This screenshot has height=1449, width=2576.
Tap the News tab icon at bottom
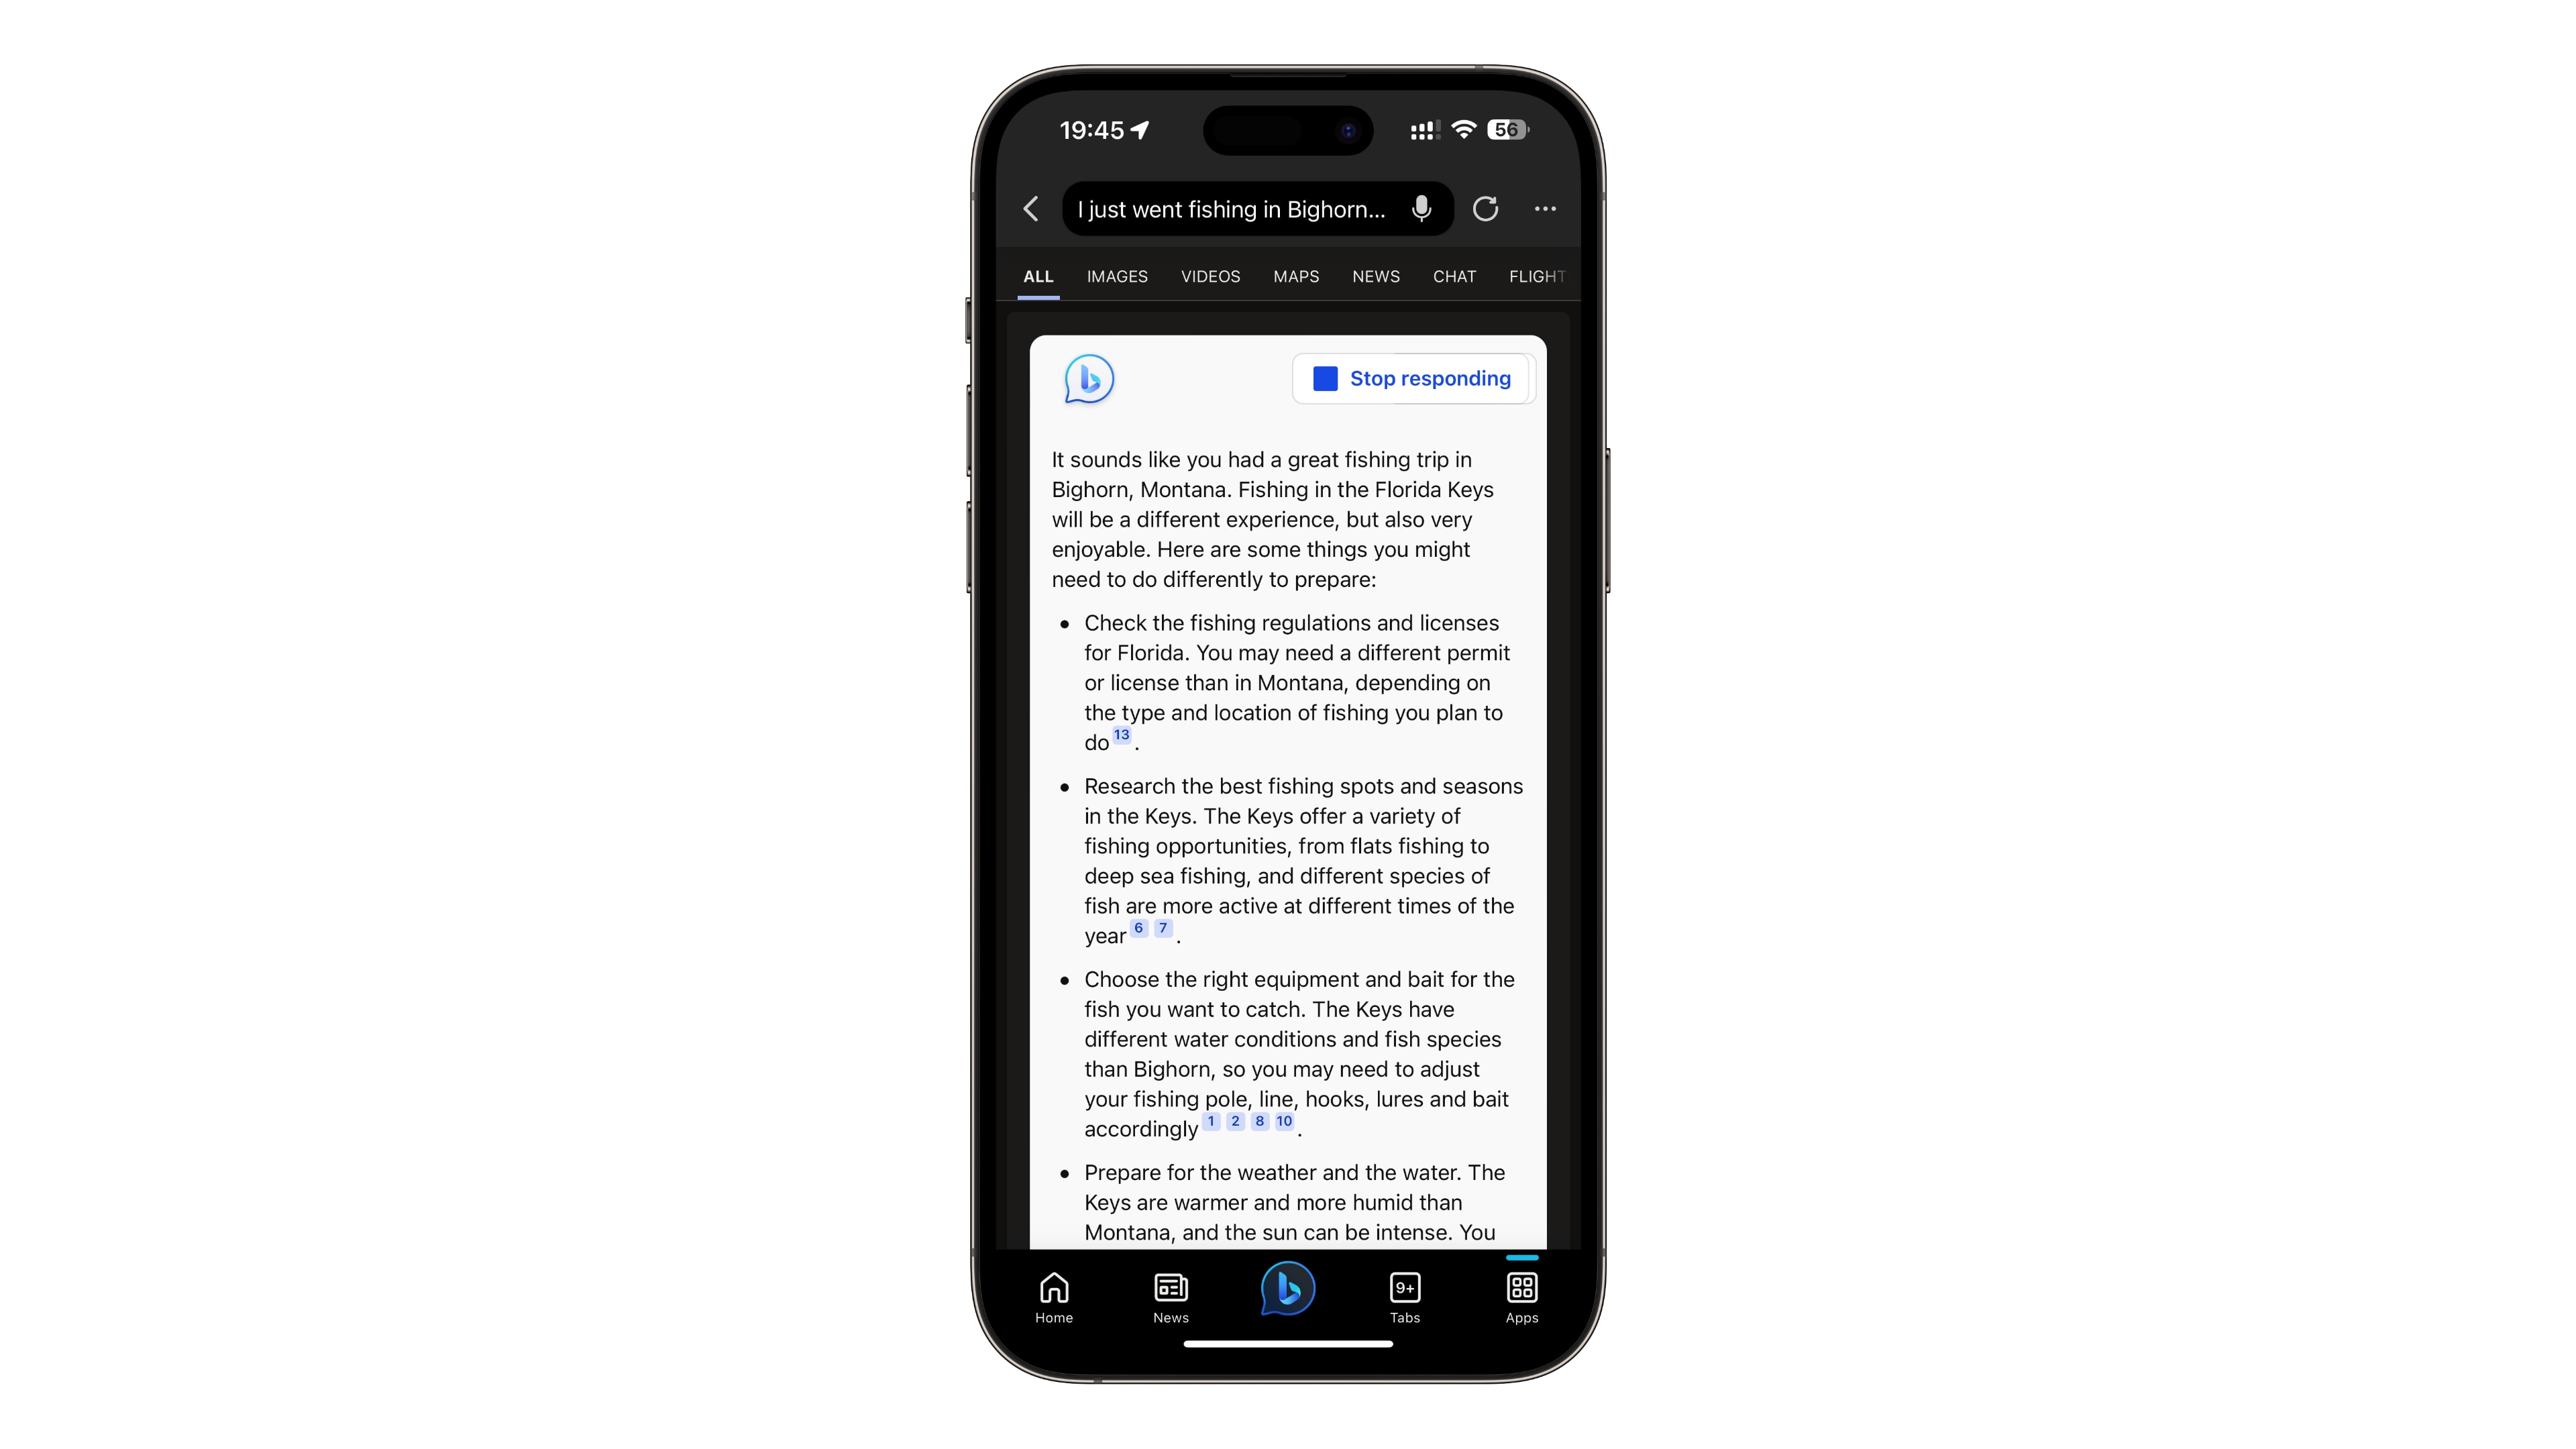(x=1169, y=1295)
